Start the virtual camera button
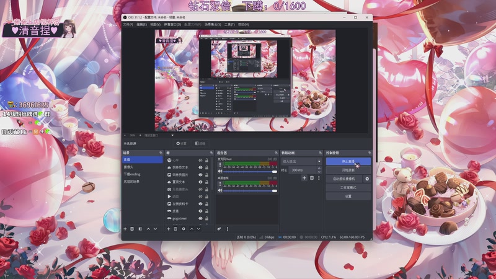Viewport: 496px width, 279px height. tap(344, 179)
